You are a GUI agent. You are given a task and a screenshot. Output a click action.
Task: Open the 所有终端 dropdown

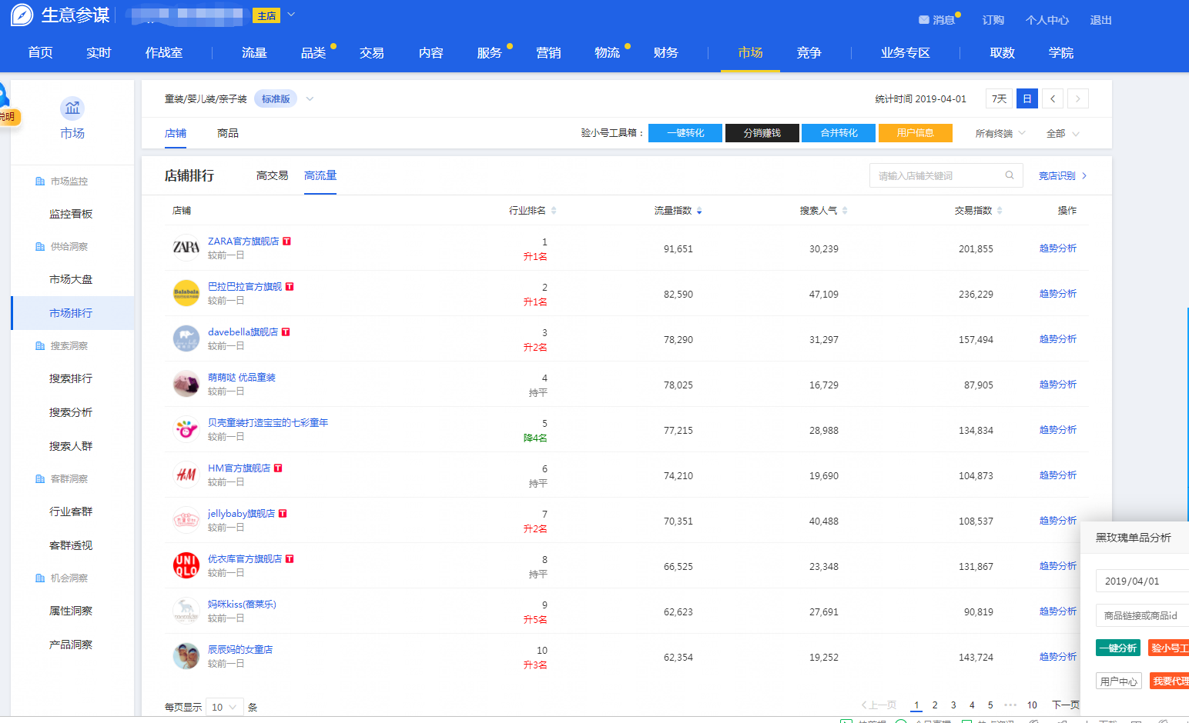tap(1000, 134)
